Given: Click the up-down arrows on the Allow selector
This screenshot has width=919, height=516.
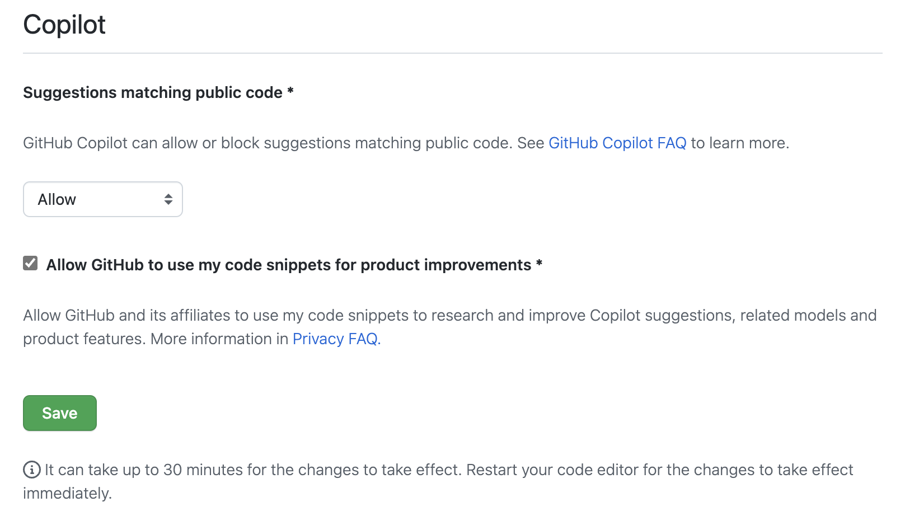Looking at the screenshot, I should pos(168,199).
